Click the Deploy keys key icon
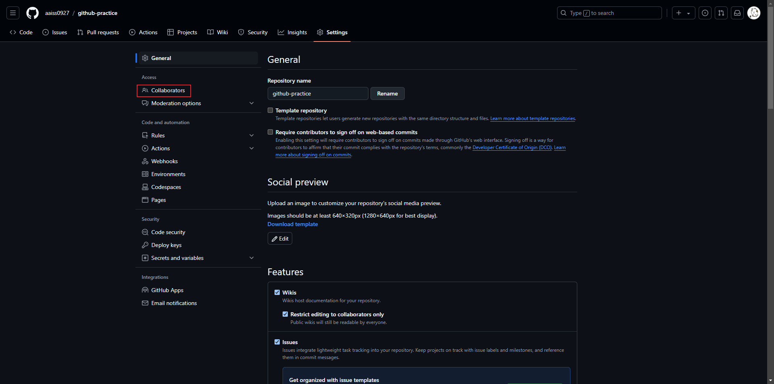The image size is (774, 384). 145,245
